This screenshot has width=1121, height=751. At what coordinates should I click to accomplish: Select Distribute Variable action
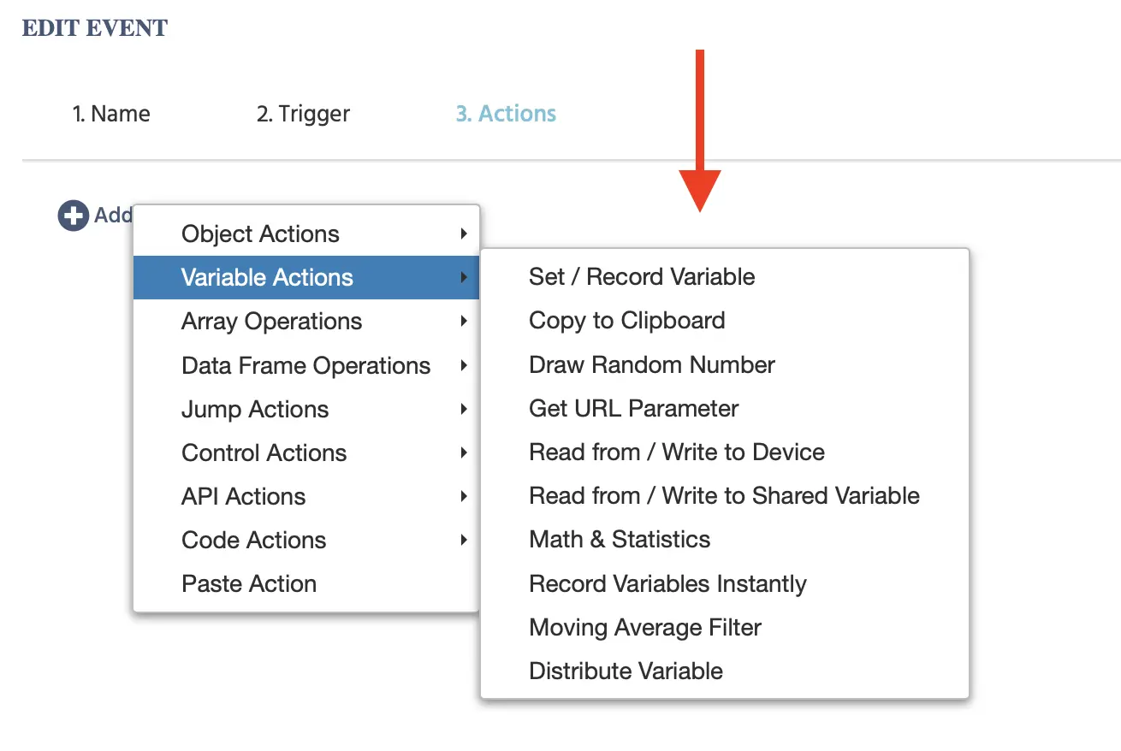626,671
